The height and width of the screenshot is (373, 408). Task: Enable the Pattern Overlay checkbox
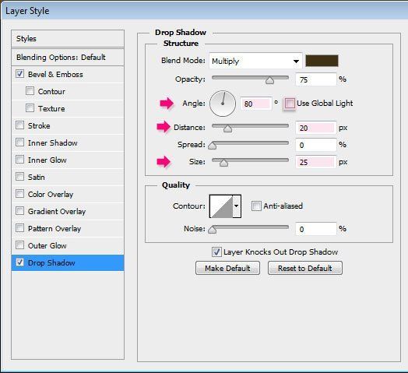tap(19, 227)
